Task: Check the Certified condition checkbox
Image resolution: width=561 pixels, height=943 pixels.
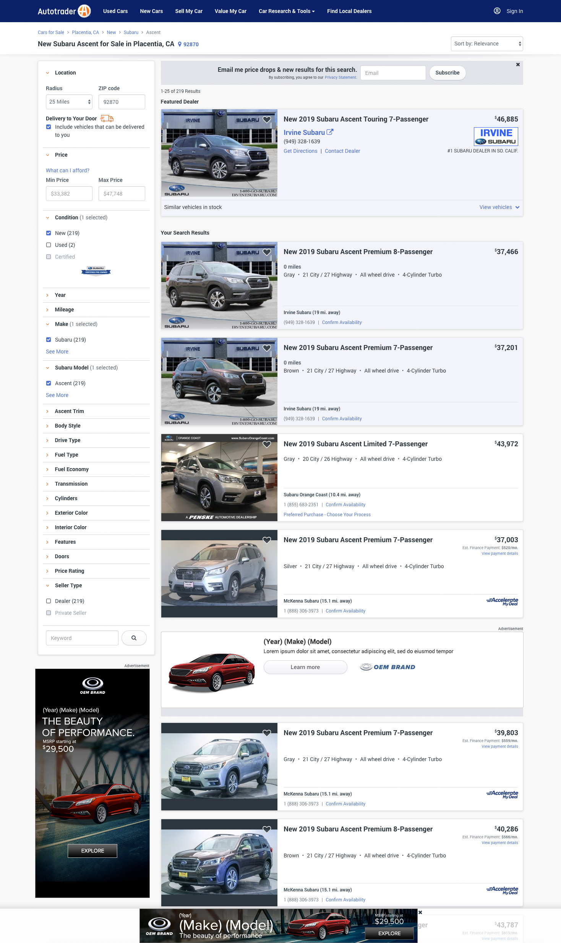Action: (x=49, y=257)
